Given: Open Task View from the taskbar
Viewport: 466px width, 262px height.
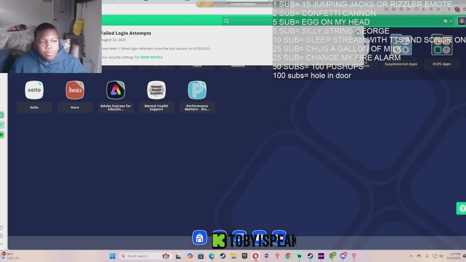Looking at the screenshot, I should point(178,256).
